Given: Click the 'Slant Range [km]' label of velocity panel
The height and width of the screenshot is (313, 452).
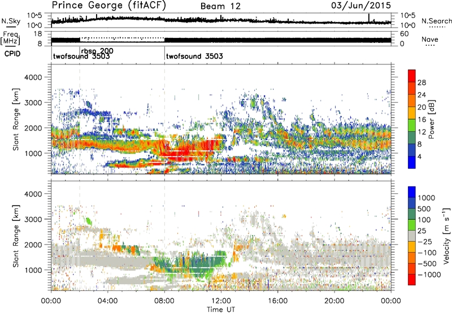Looking at the screenshot, I should coord(16,236).
